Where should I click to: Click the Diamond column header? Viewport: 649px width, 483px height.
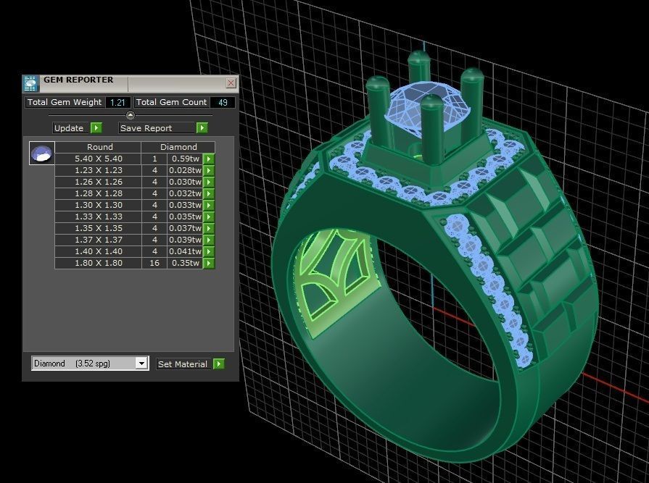[178, 147]
